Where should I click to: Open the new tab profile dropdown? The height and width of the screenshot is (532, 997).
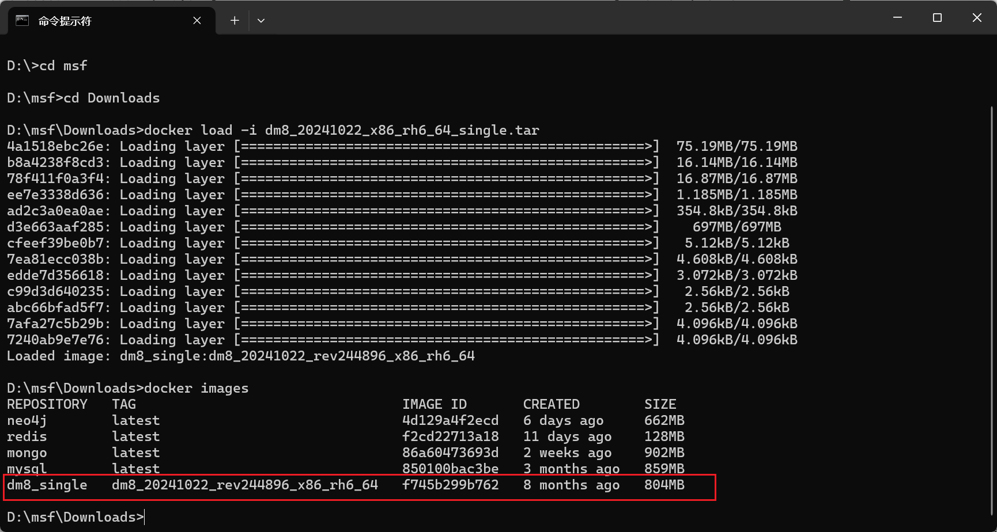coord(261,21)
